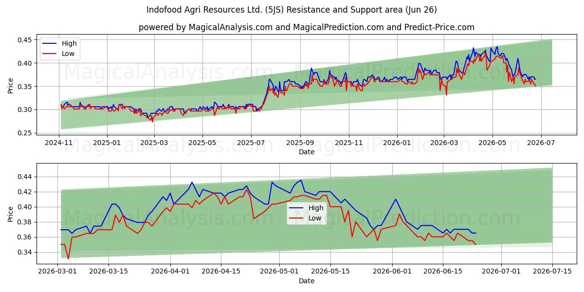Click the 0.42 price tick label
The width and height of the screenshot is (584, 292).
click(x=24, y=192)
